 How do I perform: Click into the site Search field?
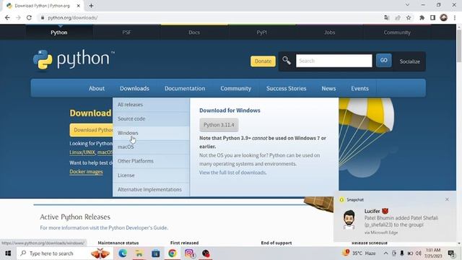click(334, 61)
